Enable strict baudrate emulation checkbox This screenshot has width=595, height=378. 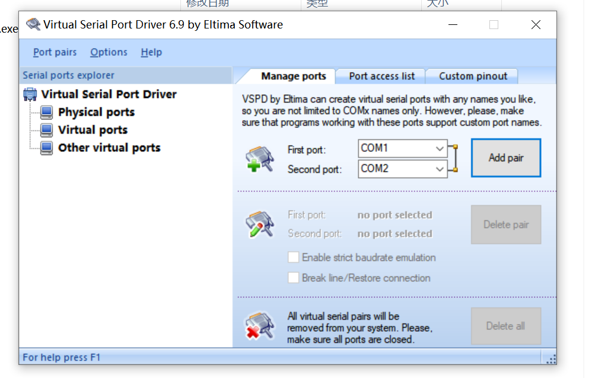click(293, 258)
